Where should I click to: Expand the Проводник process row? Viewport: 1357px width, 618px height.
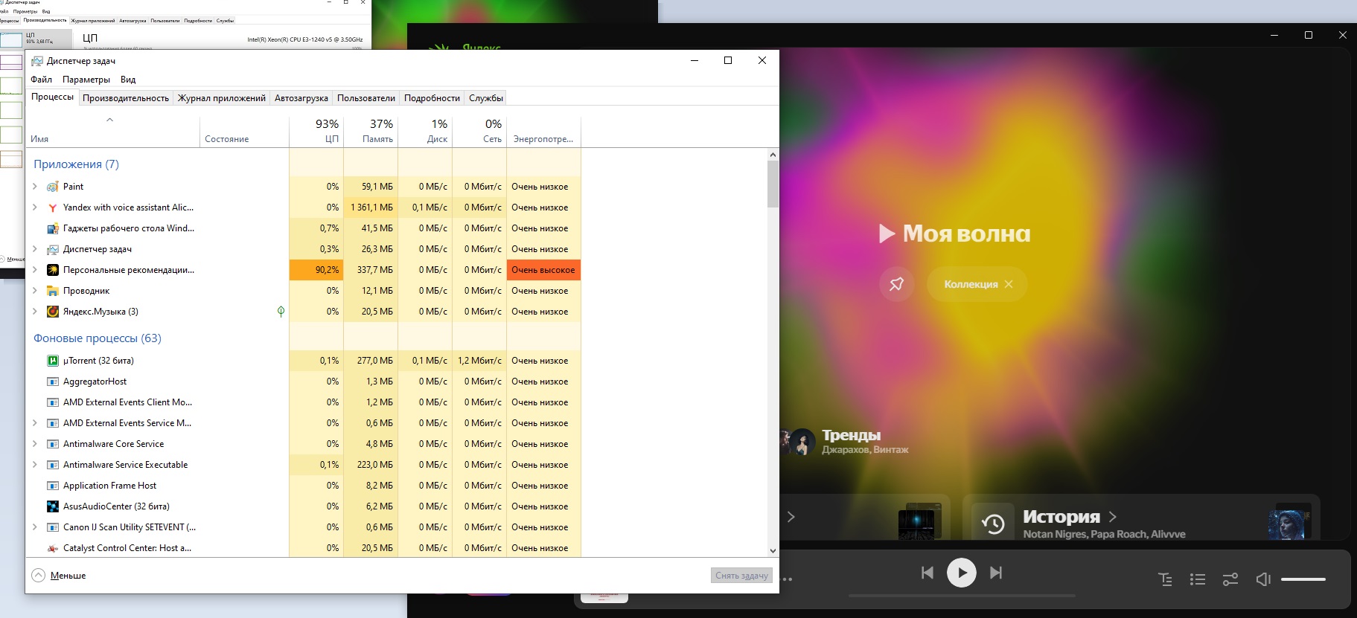coord(35,291)
